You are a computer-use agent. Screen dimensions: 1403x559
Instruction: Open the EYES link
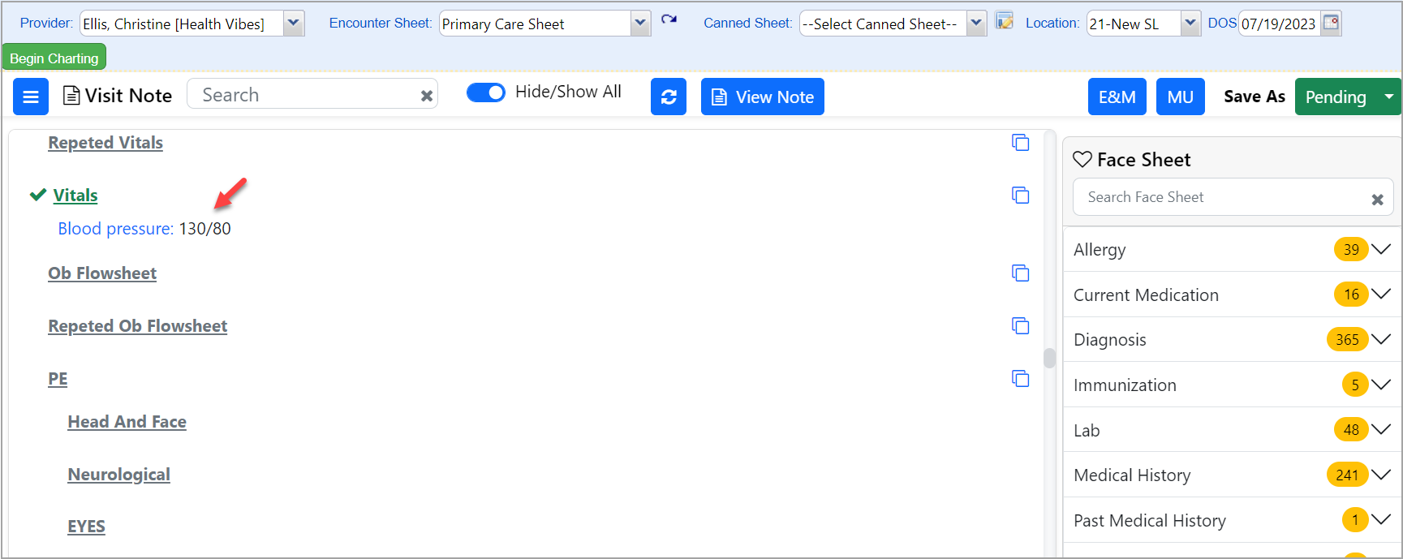[x=87, y=527]
